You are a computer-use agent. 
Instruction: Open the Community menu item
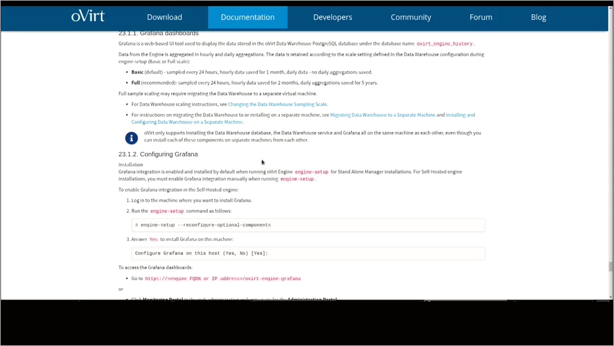pos(411,17)
